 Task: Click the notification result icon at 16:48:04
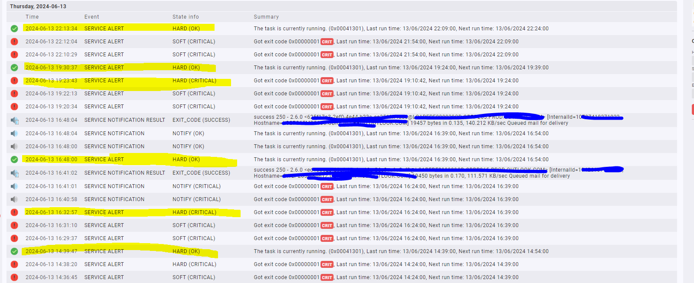coord(14,120)
